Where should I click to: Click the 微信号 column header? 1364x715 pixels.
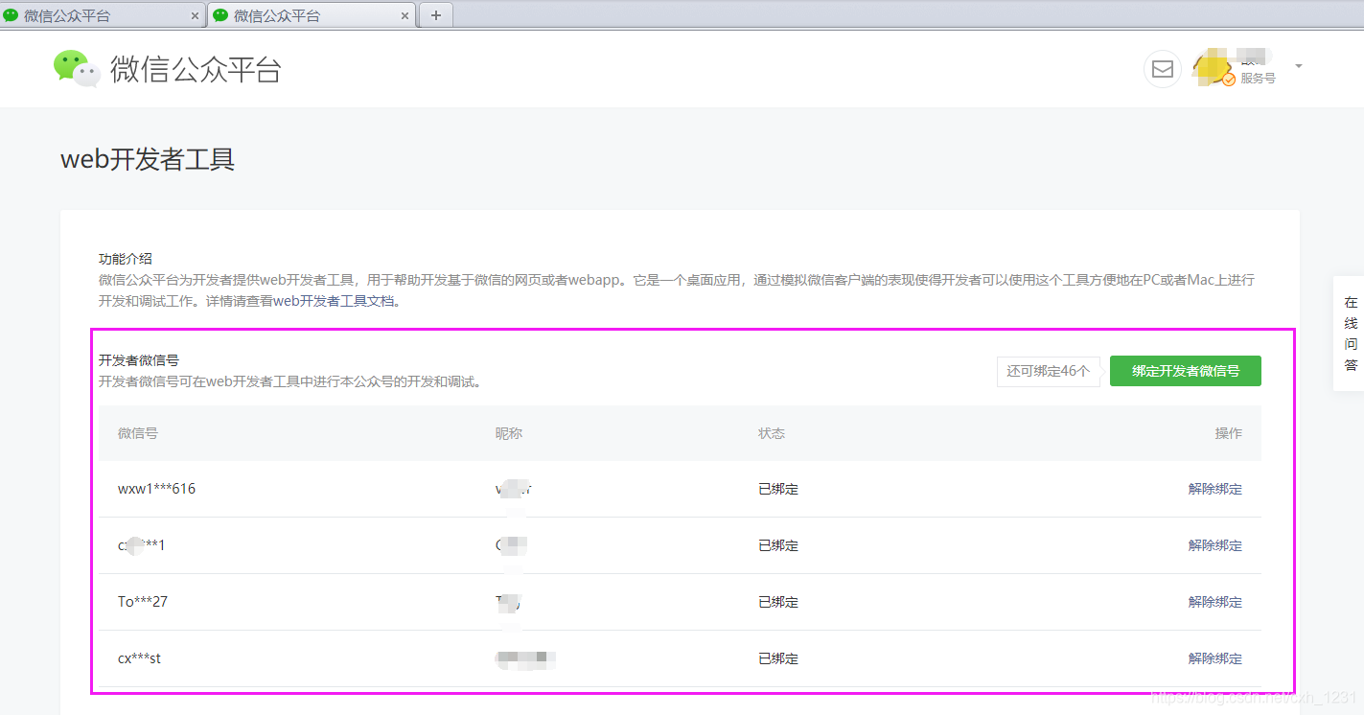click(138, 433)
